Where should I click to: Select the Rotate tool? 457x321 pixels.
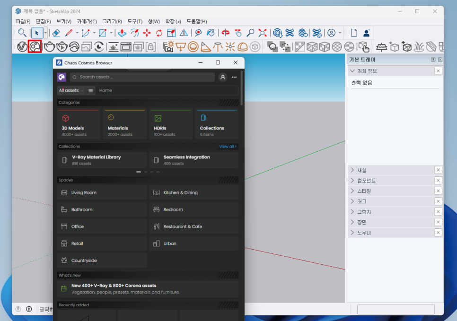pos(159,33)
